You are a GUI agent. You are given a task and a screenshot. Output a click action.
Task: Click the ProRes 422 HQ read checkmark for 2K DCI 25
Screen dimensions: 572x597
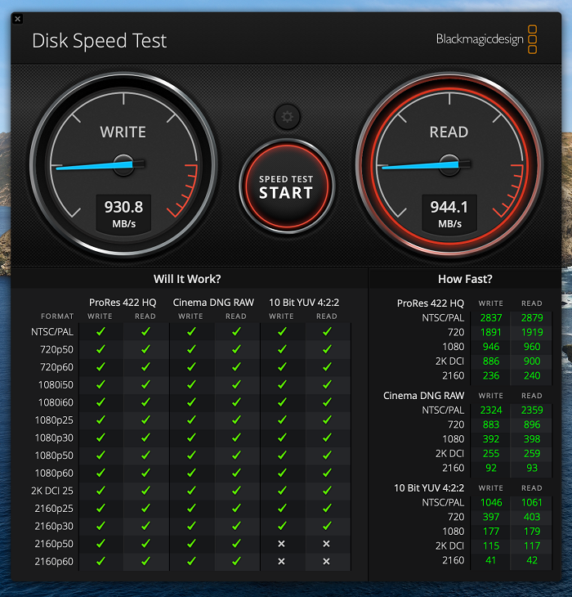[145, 491]
